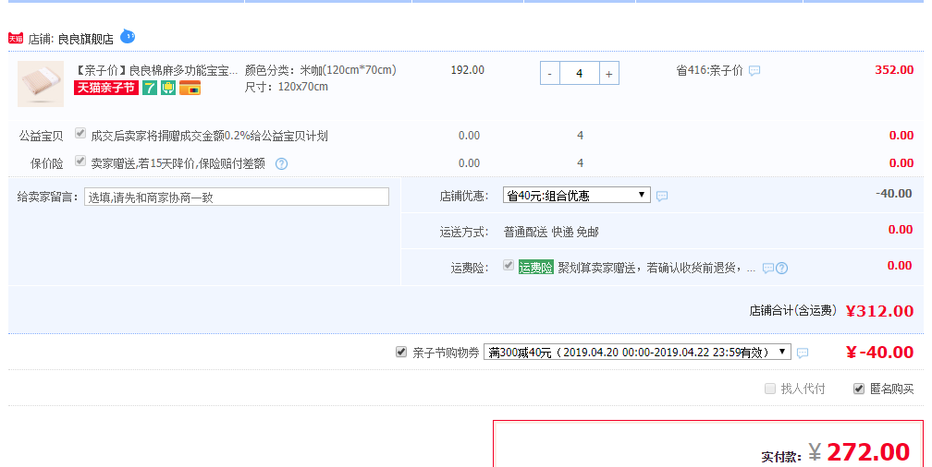This screenshot has width=932, height=467.
Task: Open the 满300减40元 coupon dropdown
Action: click(x=637, y=352)
